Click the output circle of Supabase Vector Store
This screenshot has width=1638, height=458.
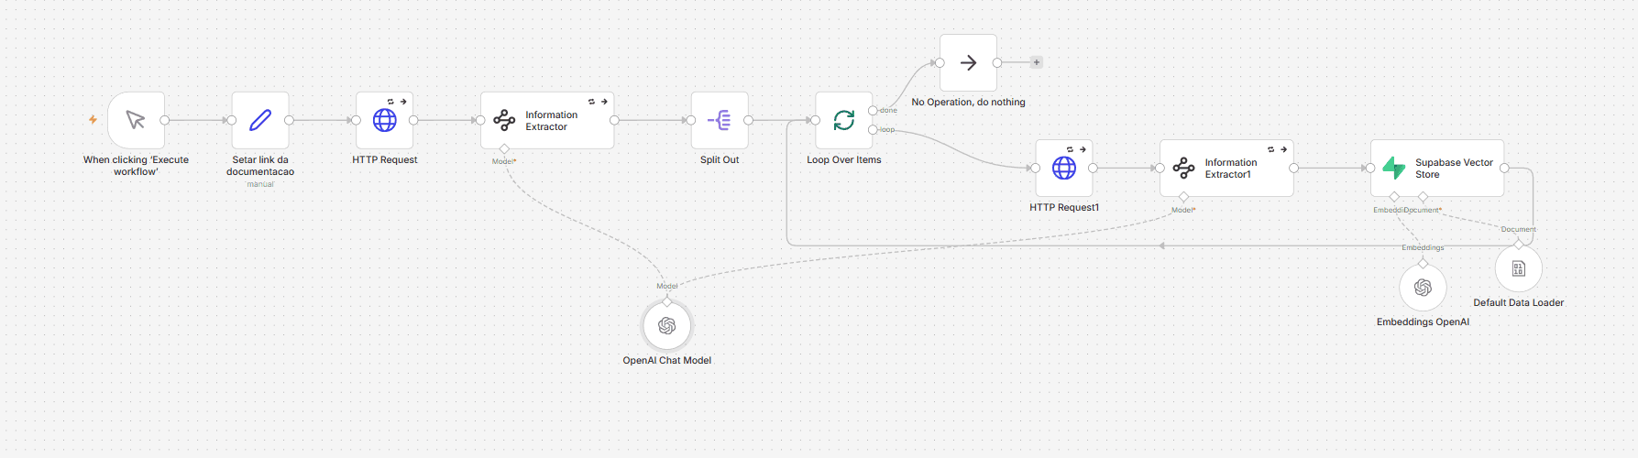1504,168
